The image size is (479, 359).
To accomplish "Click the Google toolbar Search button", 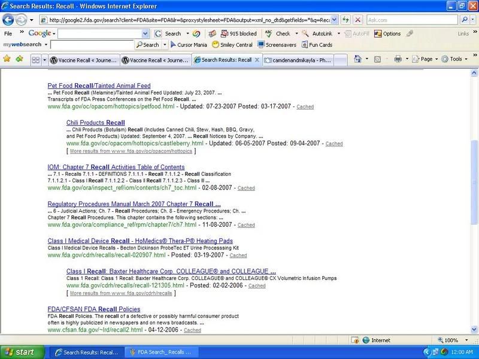I will (168, 34).
